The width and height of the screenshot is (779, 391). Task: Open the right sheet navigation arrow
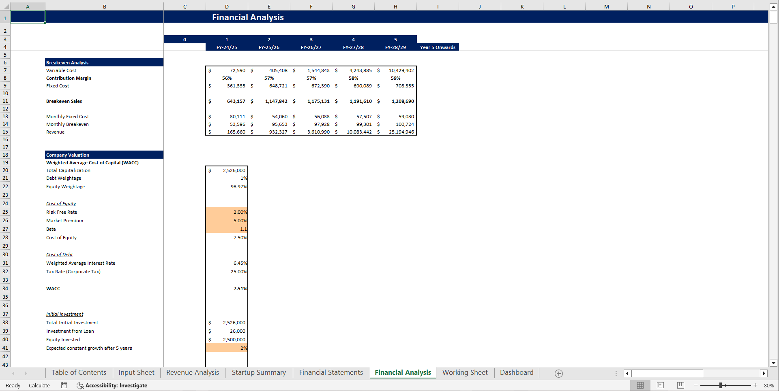pos(27,373)
